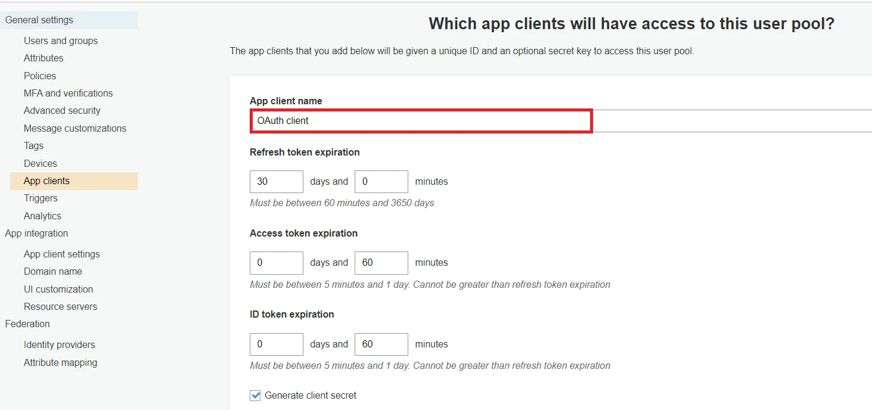Navigate to Policies in sidebar
The image size is (872, 410).
pos(40,76)
